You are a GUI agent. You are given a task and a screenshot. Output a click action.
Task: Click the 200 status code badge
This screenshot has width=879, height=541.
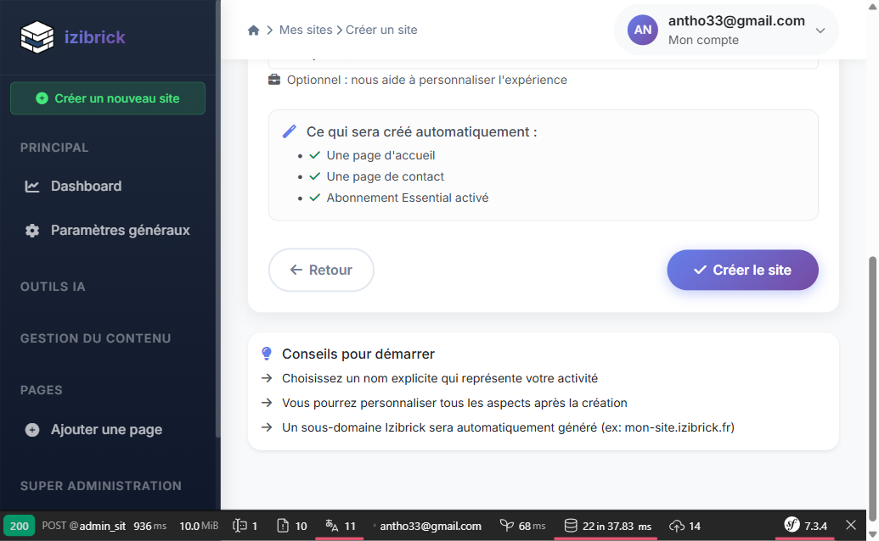click(19, 526)
